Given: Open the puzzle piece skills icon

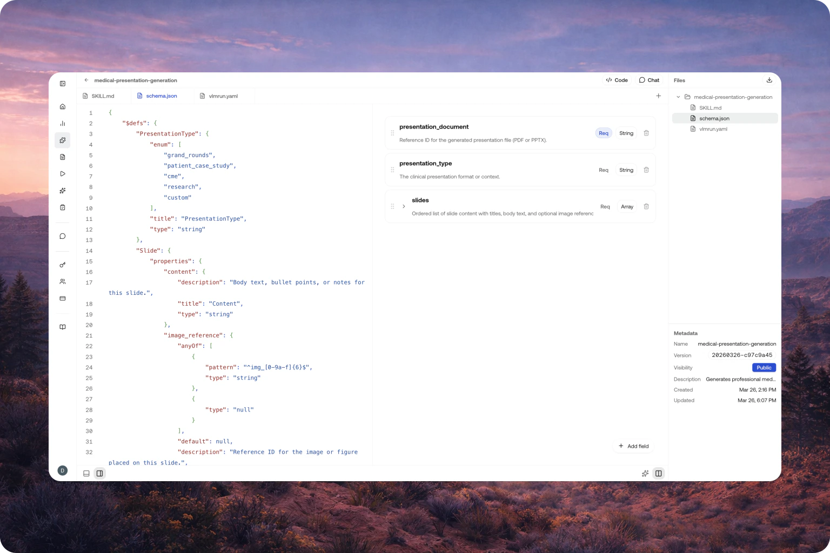Looking at the screenshot, I should click(x=63, y=140).
